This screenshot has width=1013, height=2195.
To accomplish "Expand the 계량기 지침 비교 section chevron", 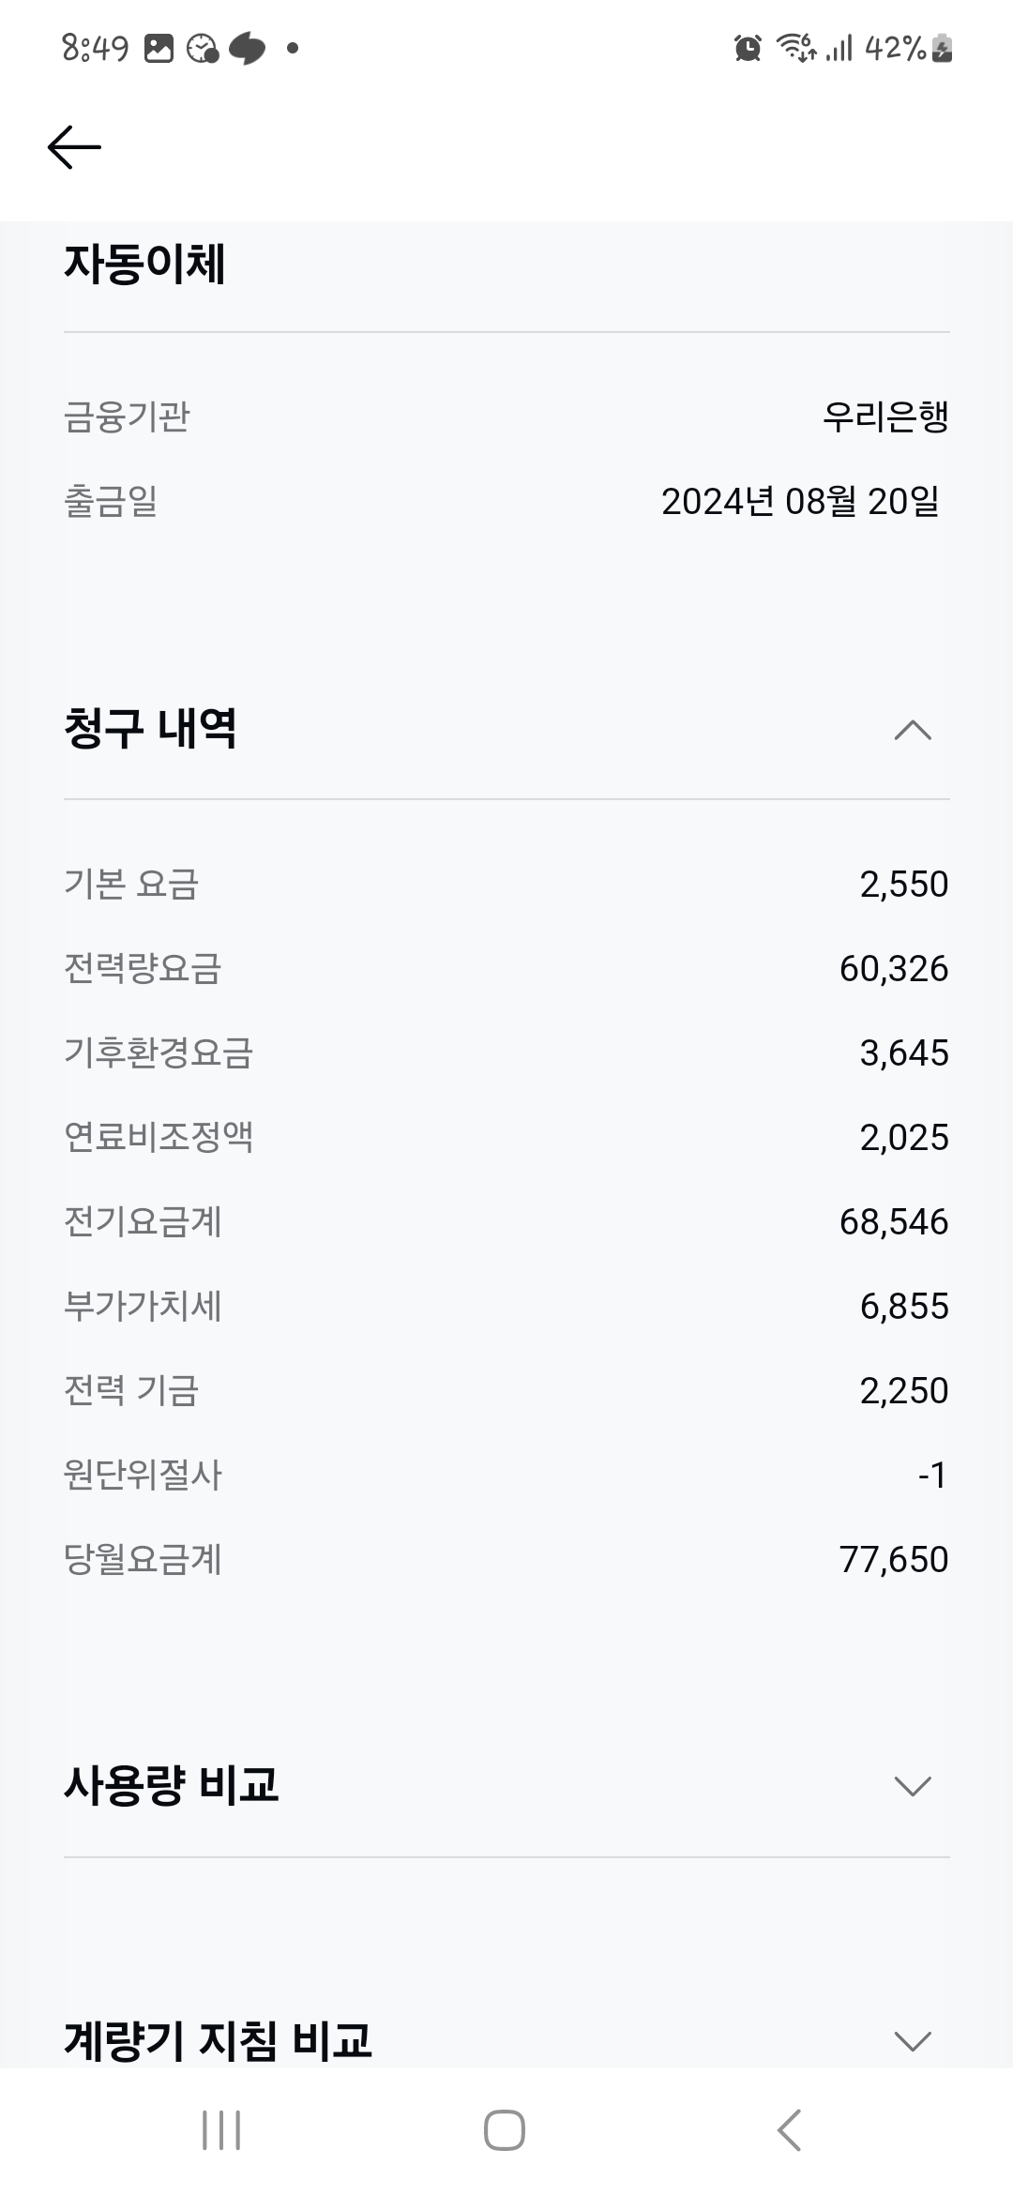I will tap(913, 2040).
